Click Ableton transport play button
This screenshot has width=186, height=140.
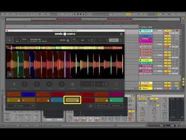(75, 14)
